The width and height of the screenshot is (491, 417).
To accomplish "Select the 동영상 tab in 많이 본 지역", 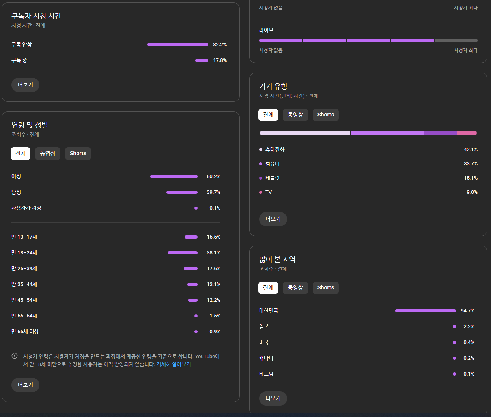I will (x=295, y=288).
